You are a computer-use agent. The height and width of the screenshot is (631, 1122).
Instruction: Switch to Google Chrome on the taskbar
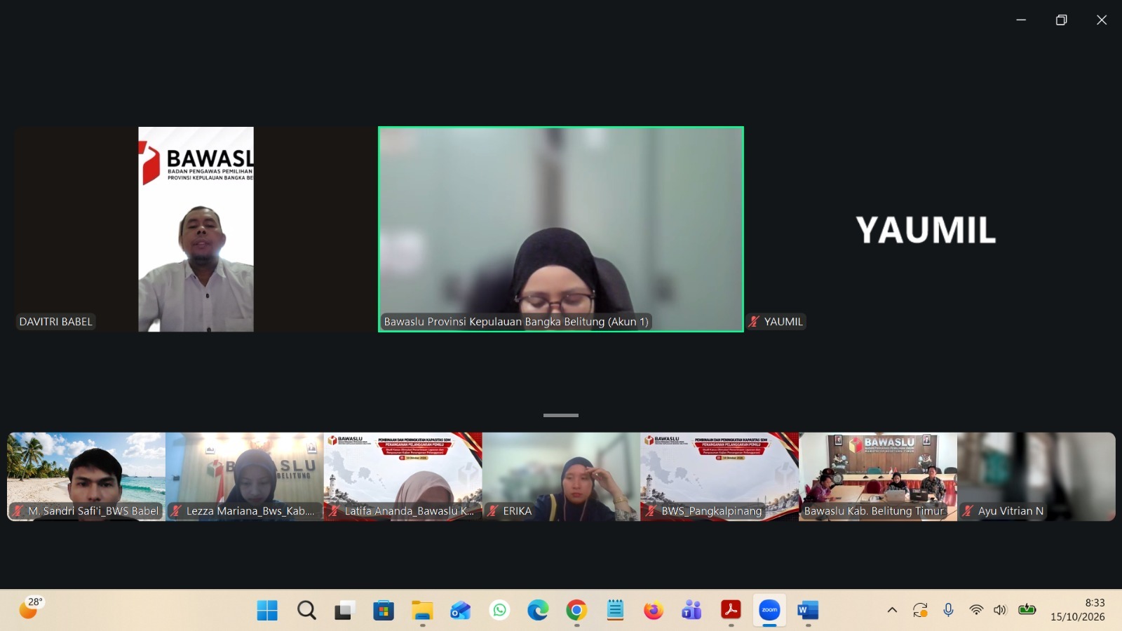576,611
